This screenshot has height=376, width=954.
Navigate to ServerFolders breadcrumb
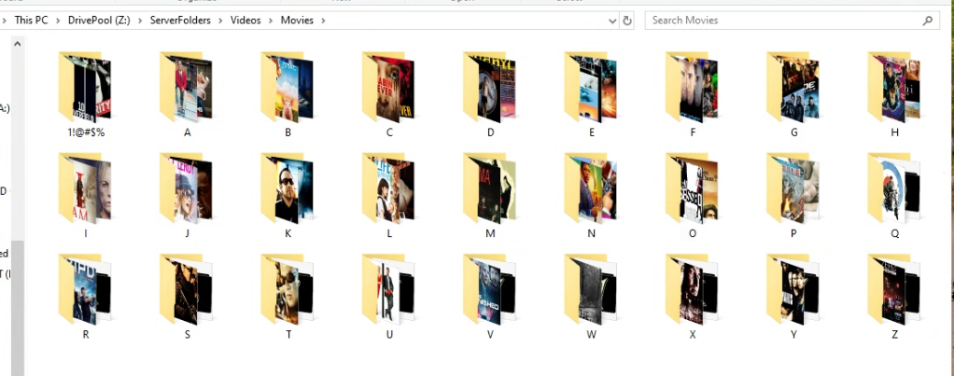coord(180,21)
